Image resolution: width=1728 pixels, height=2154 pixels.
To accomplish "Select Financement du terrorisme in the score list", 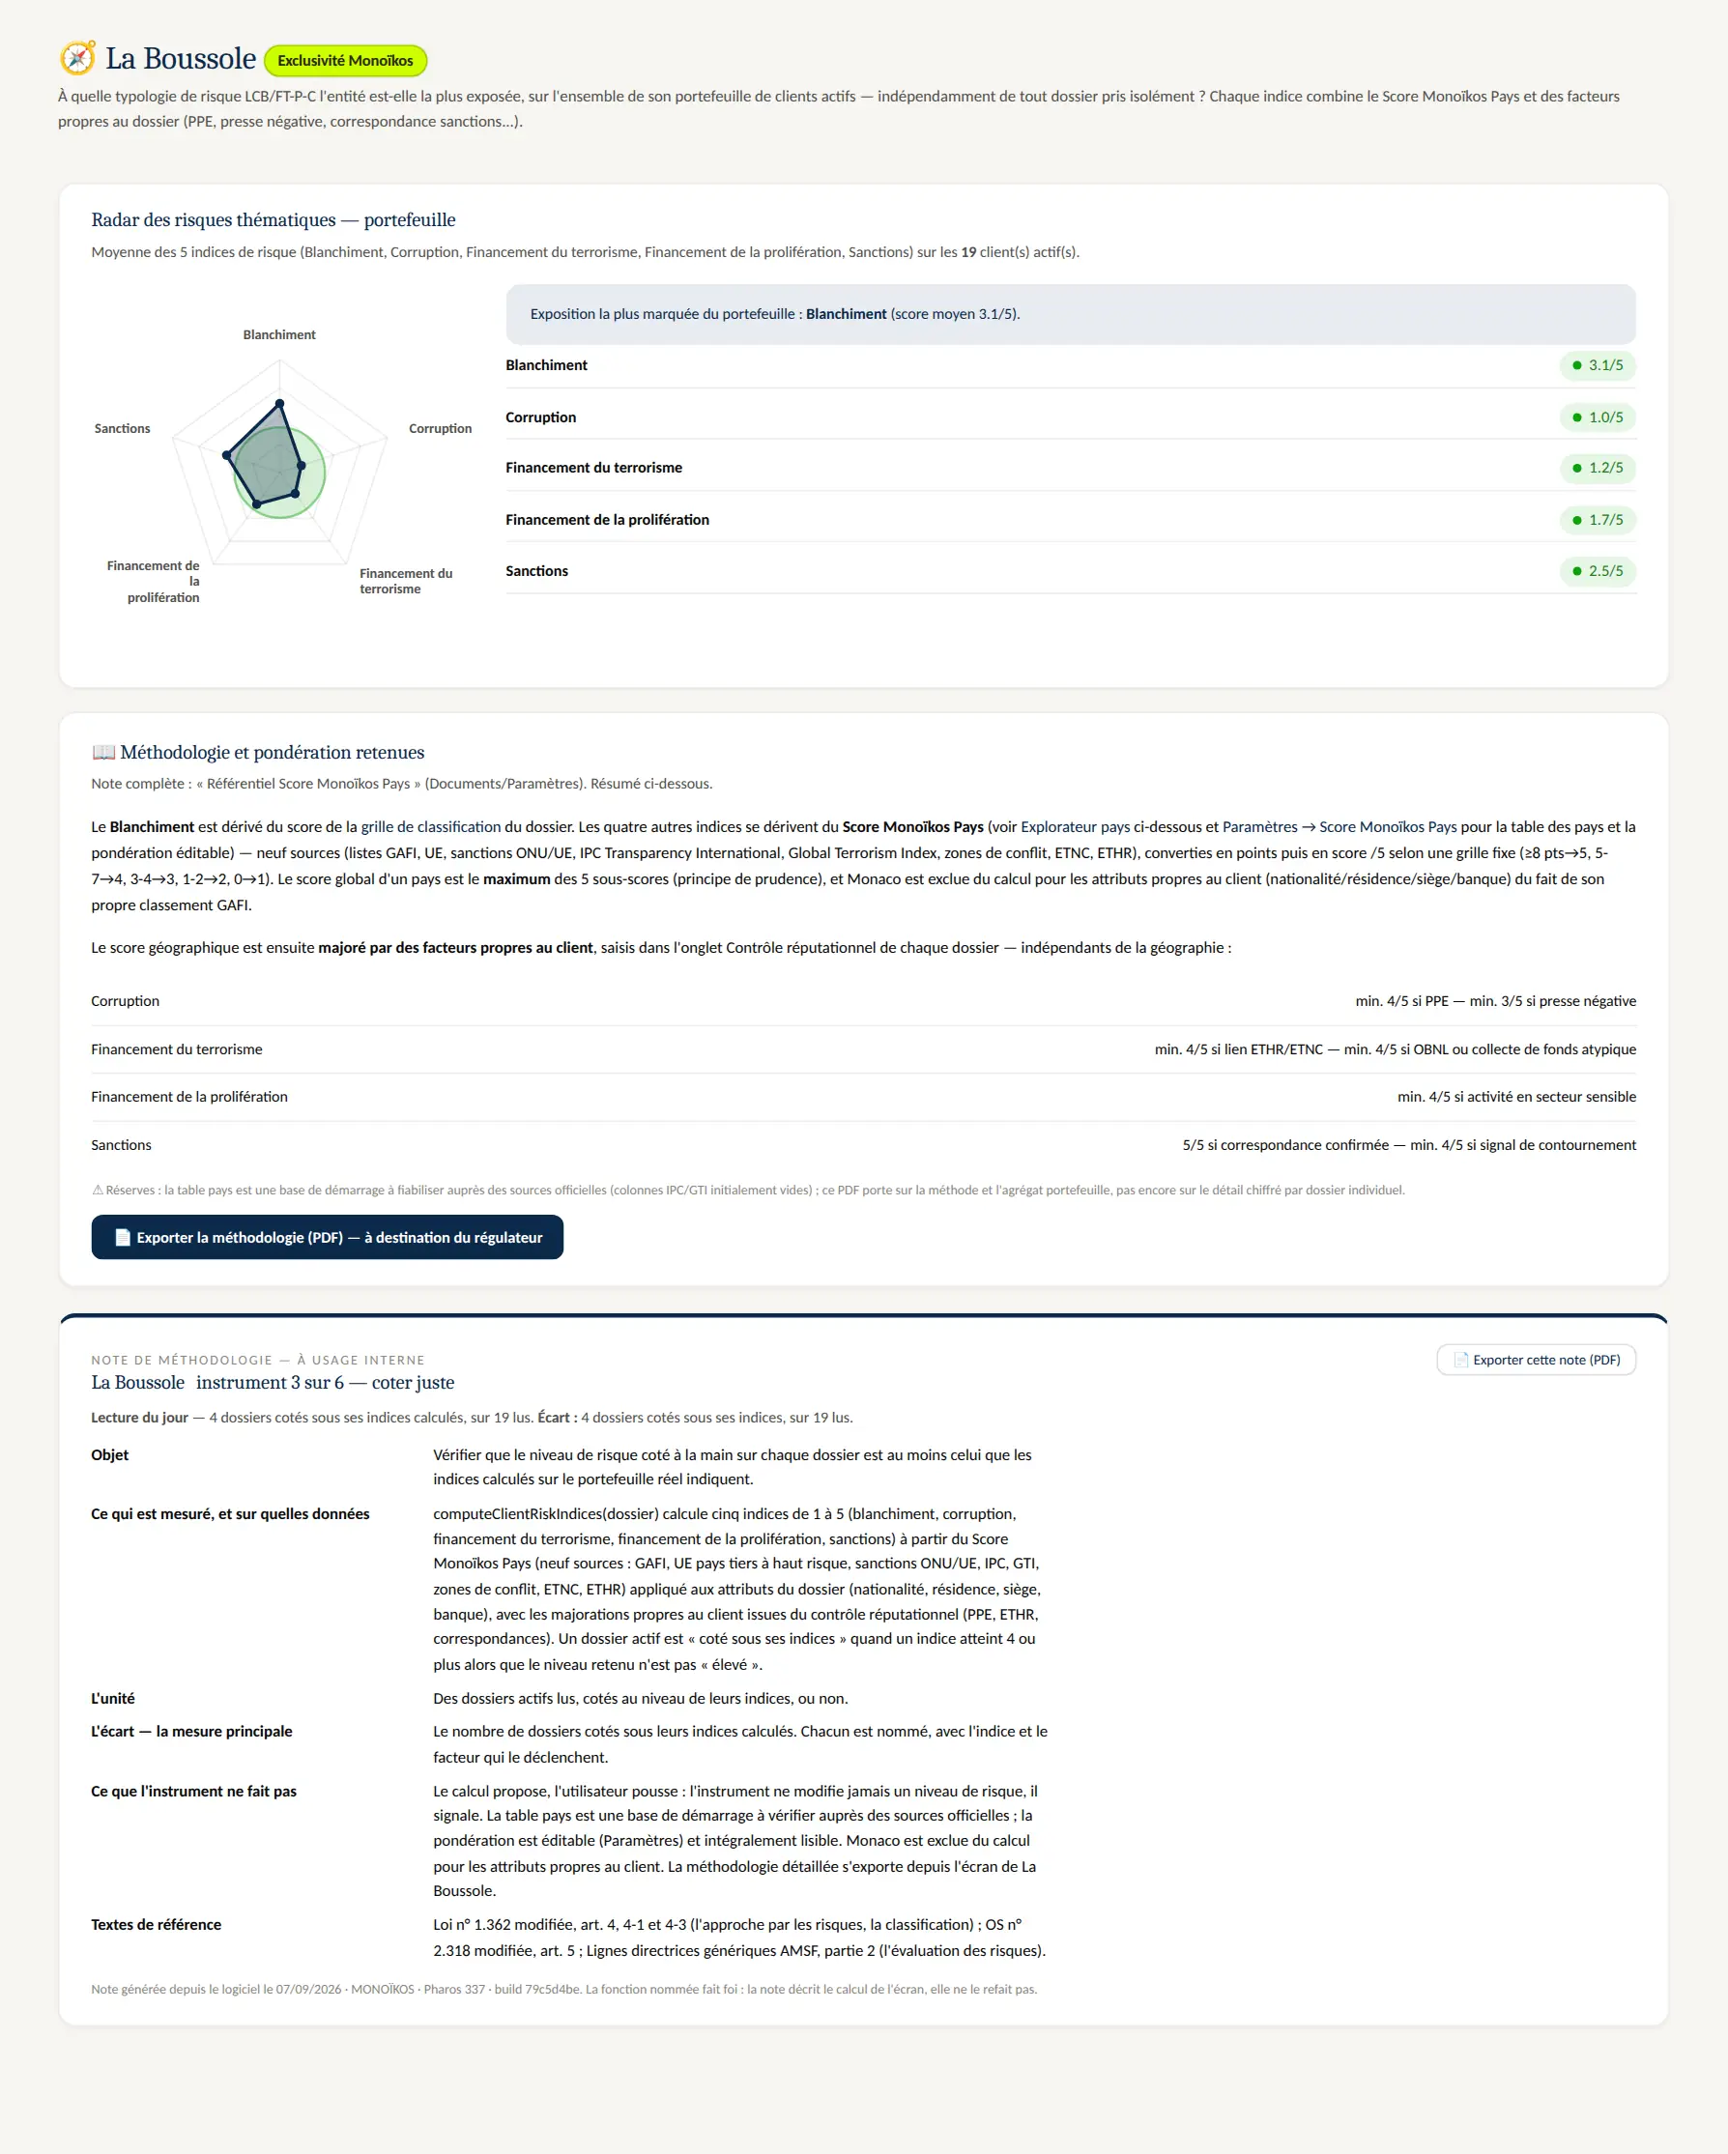I will tap(593, 468).
